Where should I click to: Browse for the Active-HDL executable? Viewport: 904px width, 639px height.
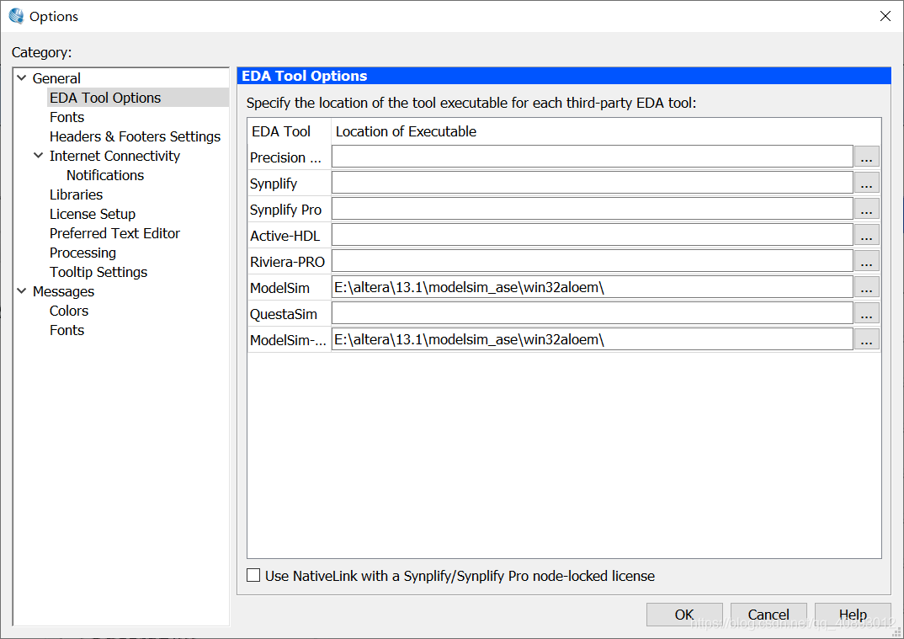pyautogui.click(x=866, y=234)
